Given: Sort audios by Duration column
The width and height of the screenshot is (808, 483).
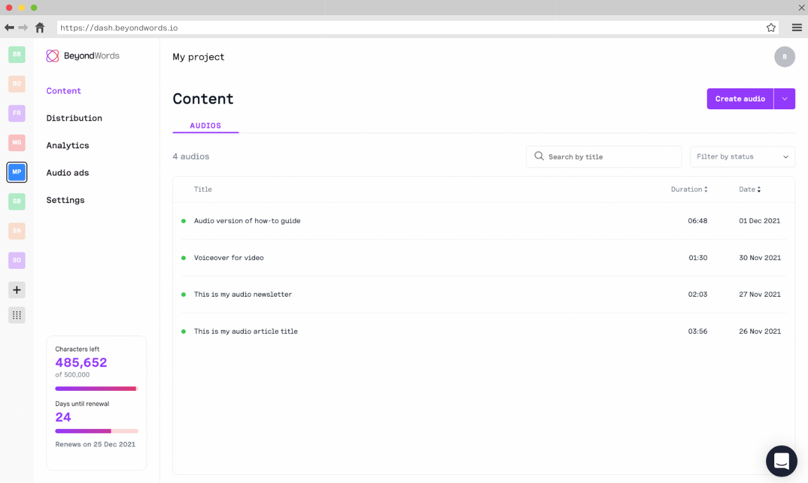Looking at the screenshot, I should (x=689, y=189).
